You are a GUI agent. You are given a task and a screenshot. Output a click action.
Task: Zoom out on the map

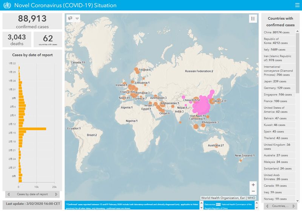253,191
